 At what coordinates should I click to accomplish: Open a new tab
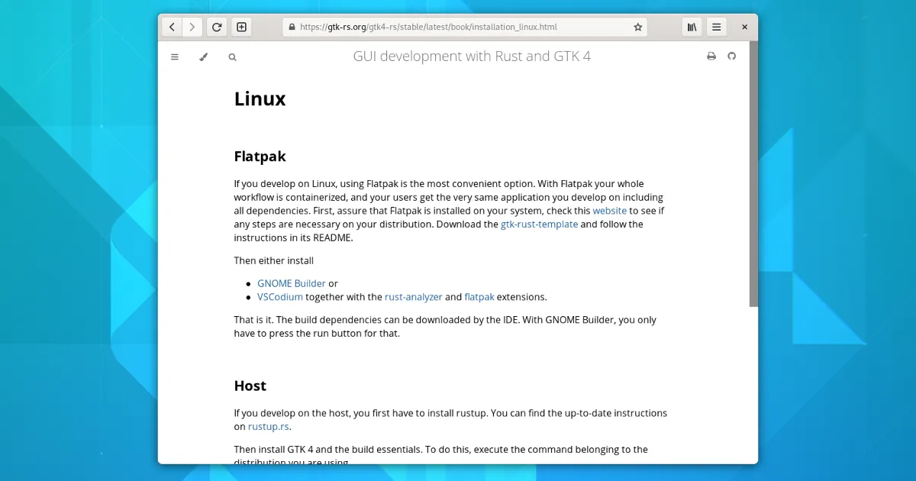[241, 27]
